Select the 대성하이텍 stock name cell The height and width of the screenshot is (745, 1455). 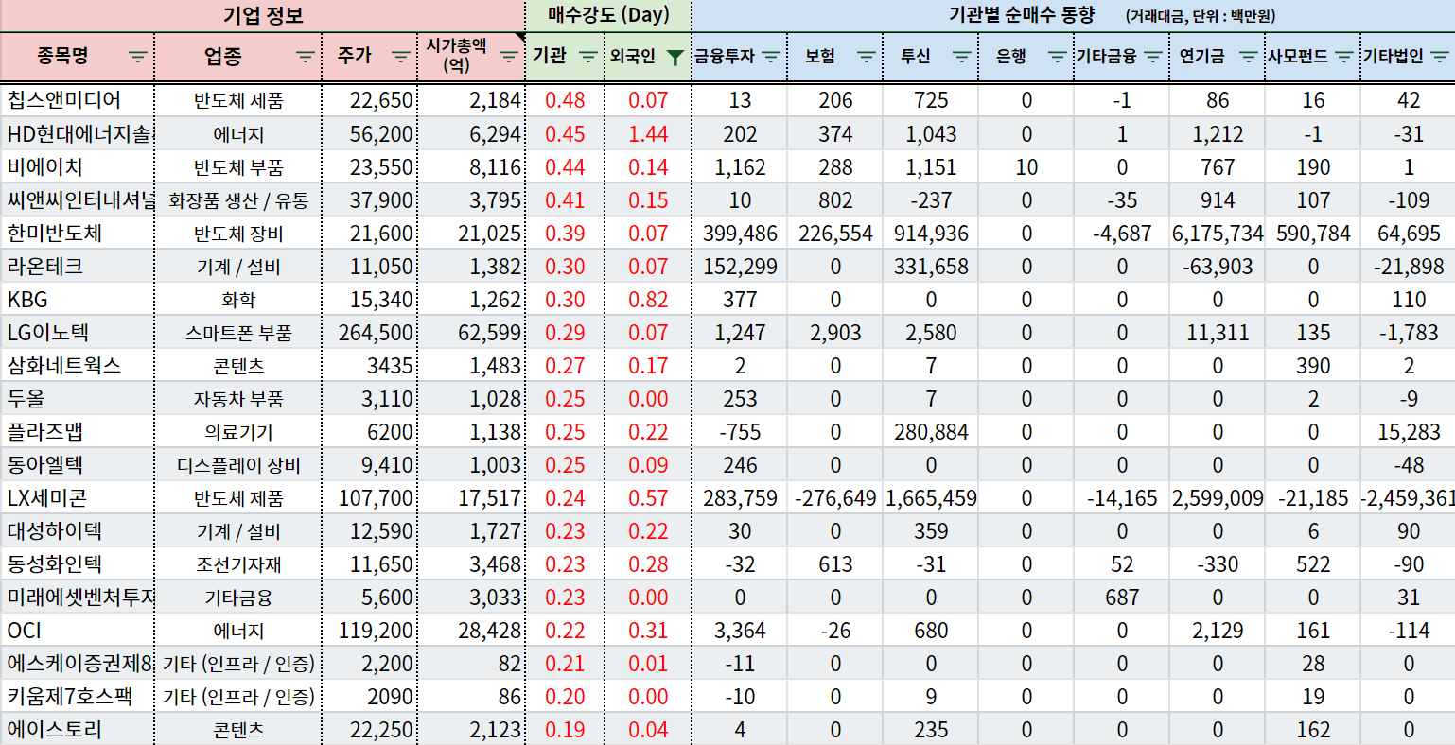coord(77,530)
